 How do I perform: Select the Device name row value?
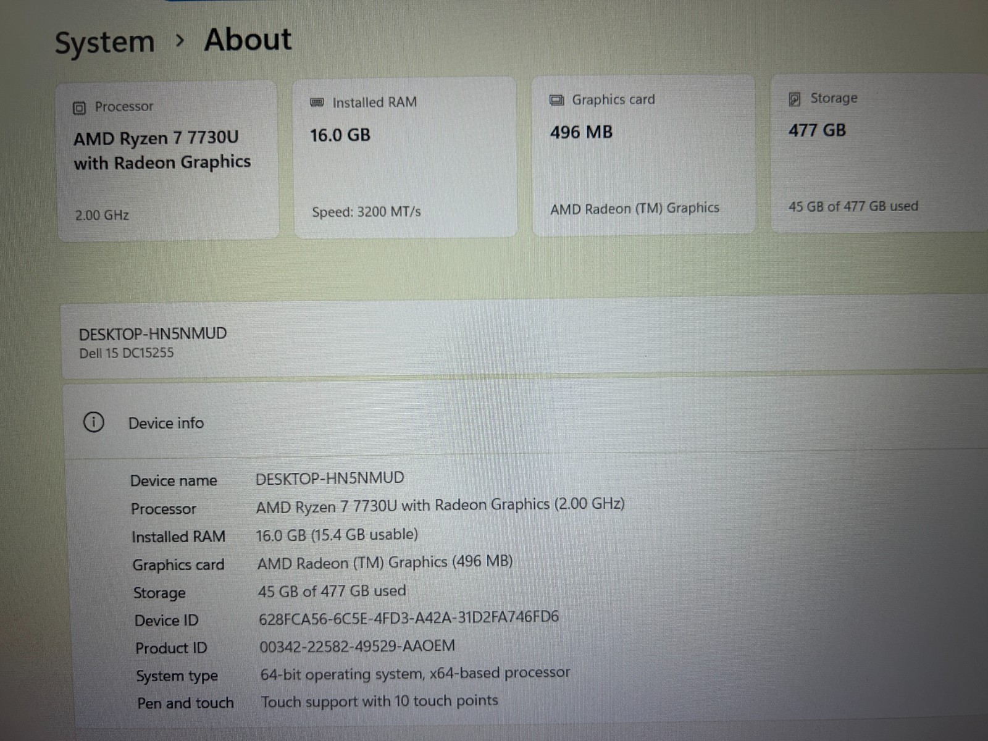[330, 478]
